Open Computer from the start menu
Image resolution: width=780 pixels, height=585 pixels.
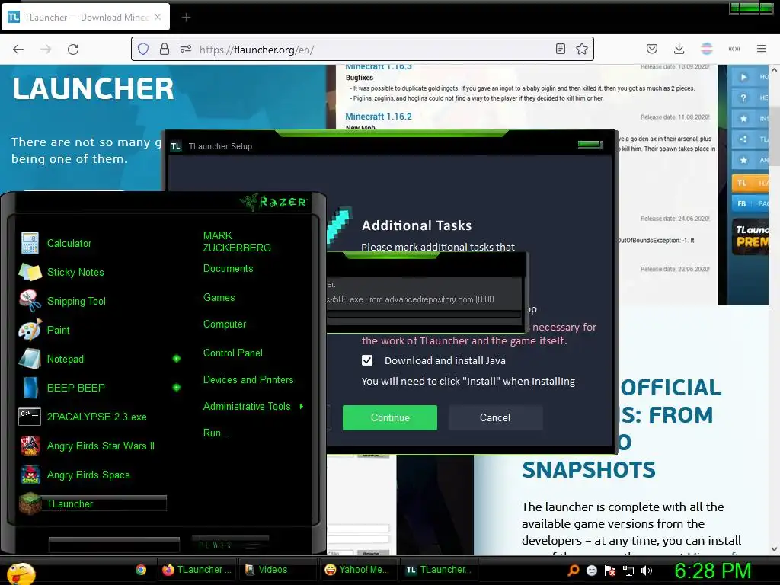[225, 324]
